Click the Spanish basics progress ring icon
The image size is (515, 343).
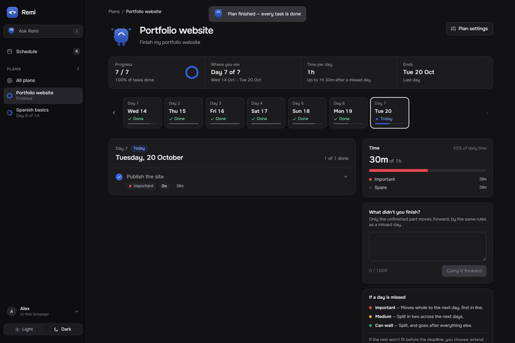[10, 112]
